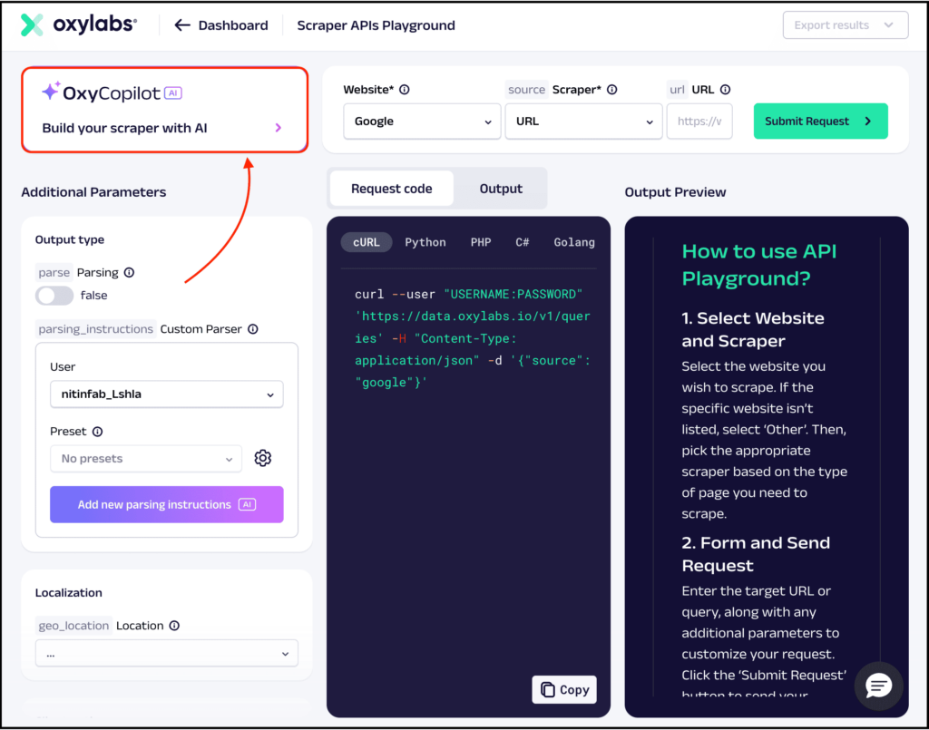Screen dimensions: 929x730
Task: Go back using Dashboard arrow icon
Action: [181, 25]
